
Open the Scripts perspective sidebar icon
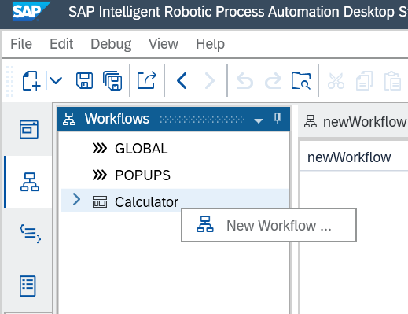[31, 234]
